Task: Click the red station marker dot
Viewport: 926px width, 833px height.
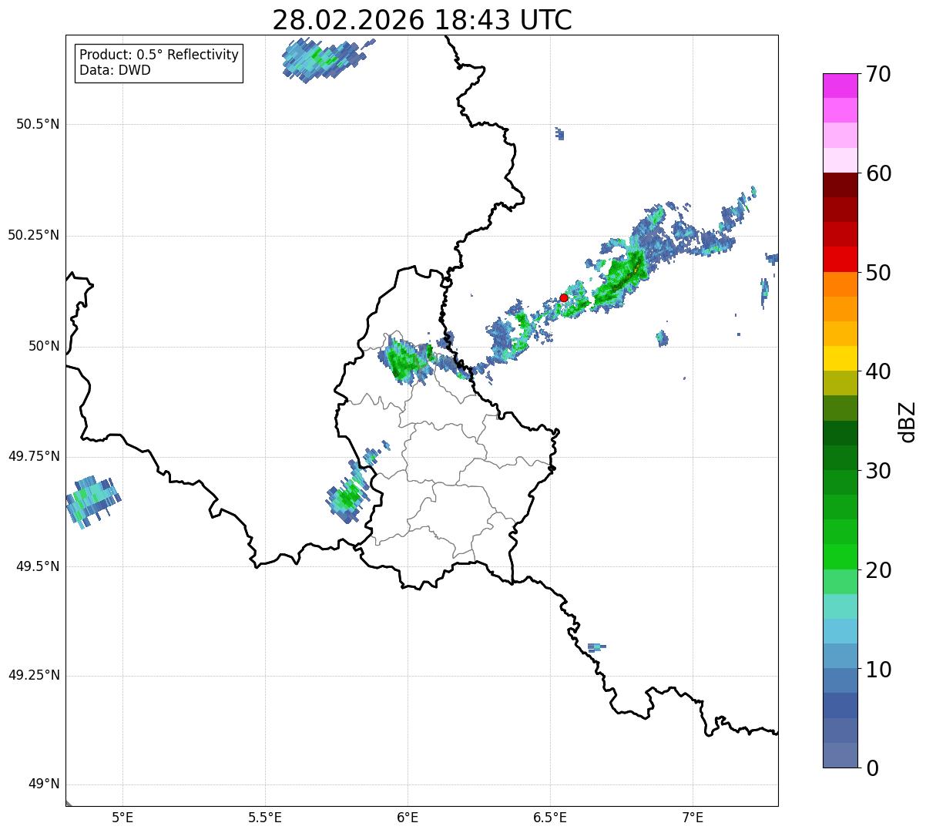Action: pyautogui.click(x=564, y=297)
